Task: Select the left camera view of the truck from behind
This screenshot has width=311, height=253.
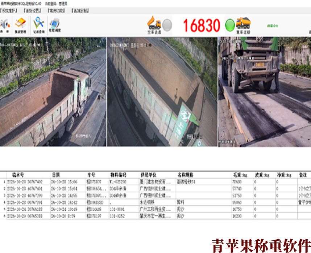Action: click(x=53, y=92)
